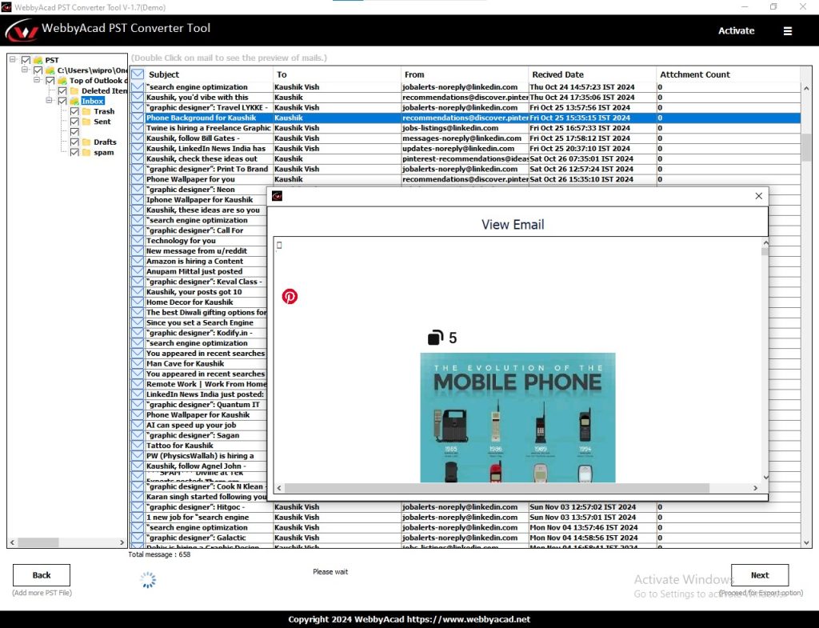Select email 'Kaushik, check these ideas out'
The width and height of the screenshot is (819, 628).
(x=465, y=159)
